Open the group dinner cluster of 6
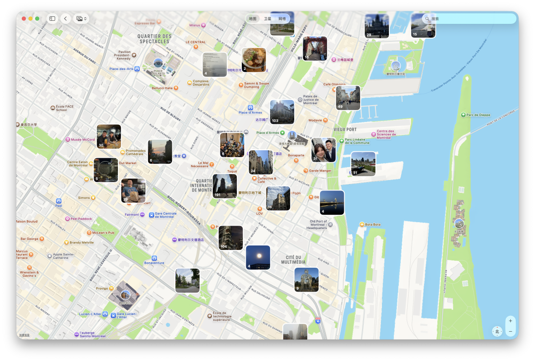The height and width of the screenshot is (361, 535). pos(232,145)
